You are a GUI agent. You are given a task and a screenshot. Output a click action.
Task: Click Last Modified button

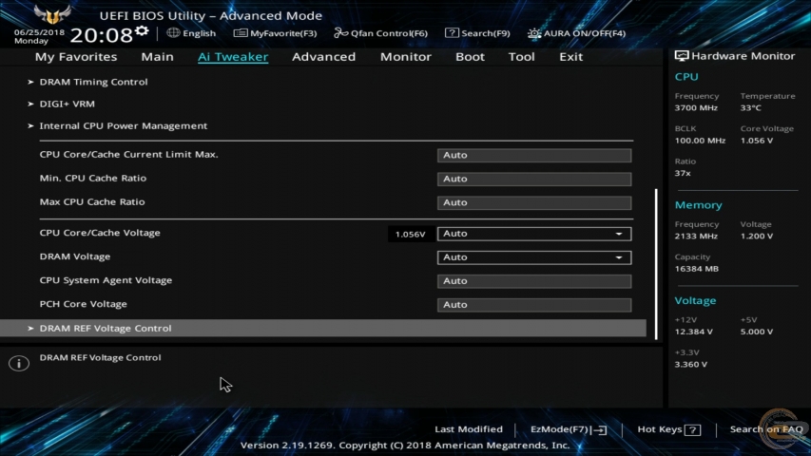(469, 429)
